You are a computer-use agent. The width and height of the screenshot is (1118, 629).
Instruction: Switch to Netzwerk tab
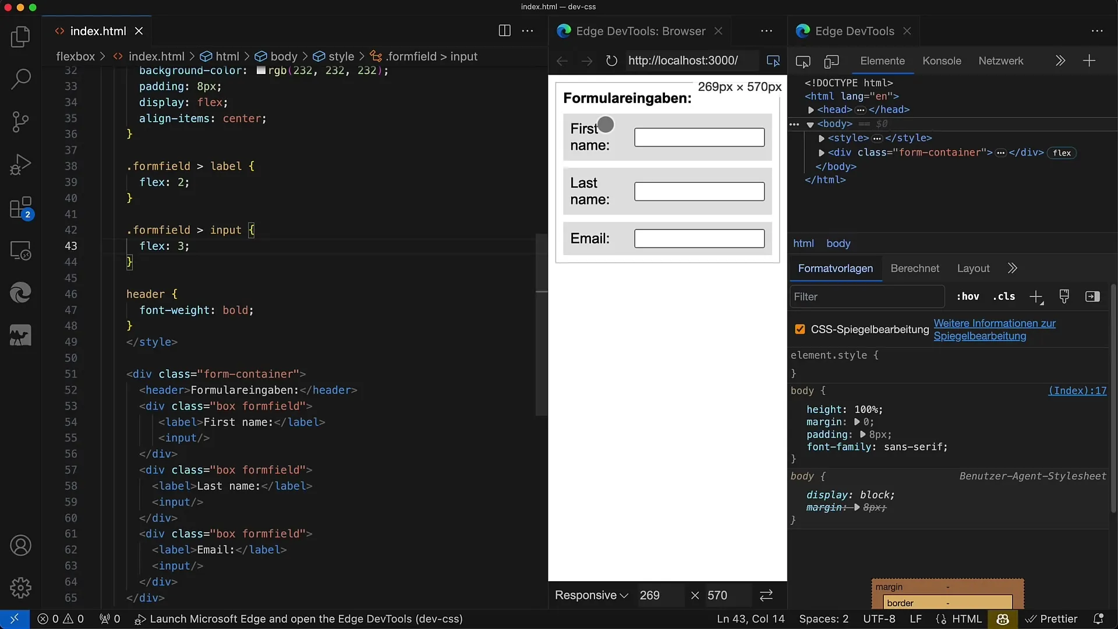1000,61
